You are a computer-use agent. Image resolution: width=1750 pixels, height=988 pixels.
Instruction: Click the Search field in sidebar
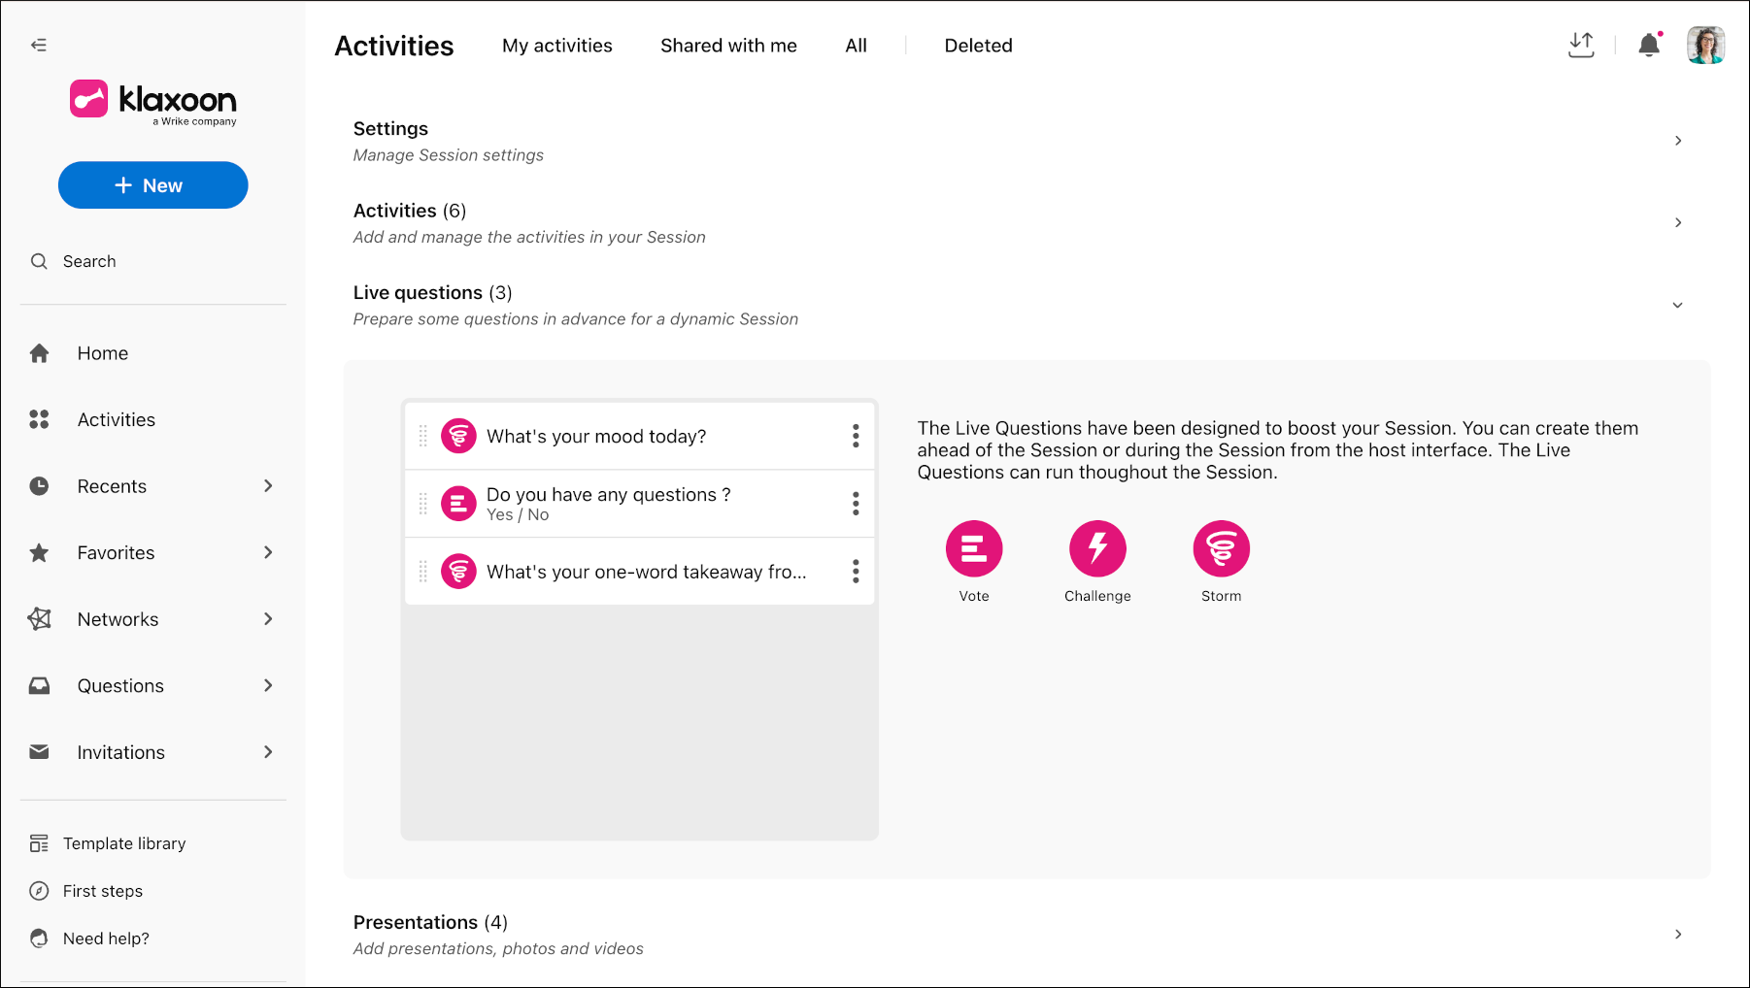coord(153,261)
